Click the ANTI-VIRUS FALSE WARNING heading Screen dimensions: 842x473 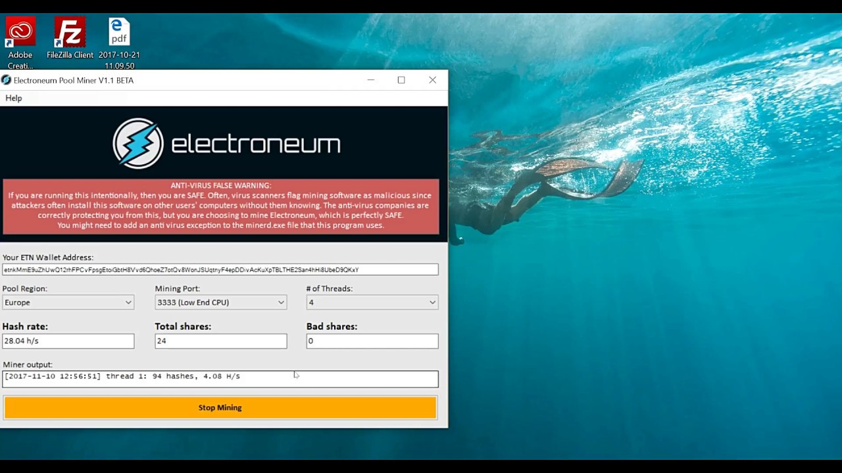click(221, 186)
